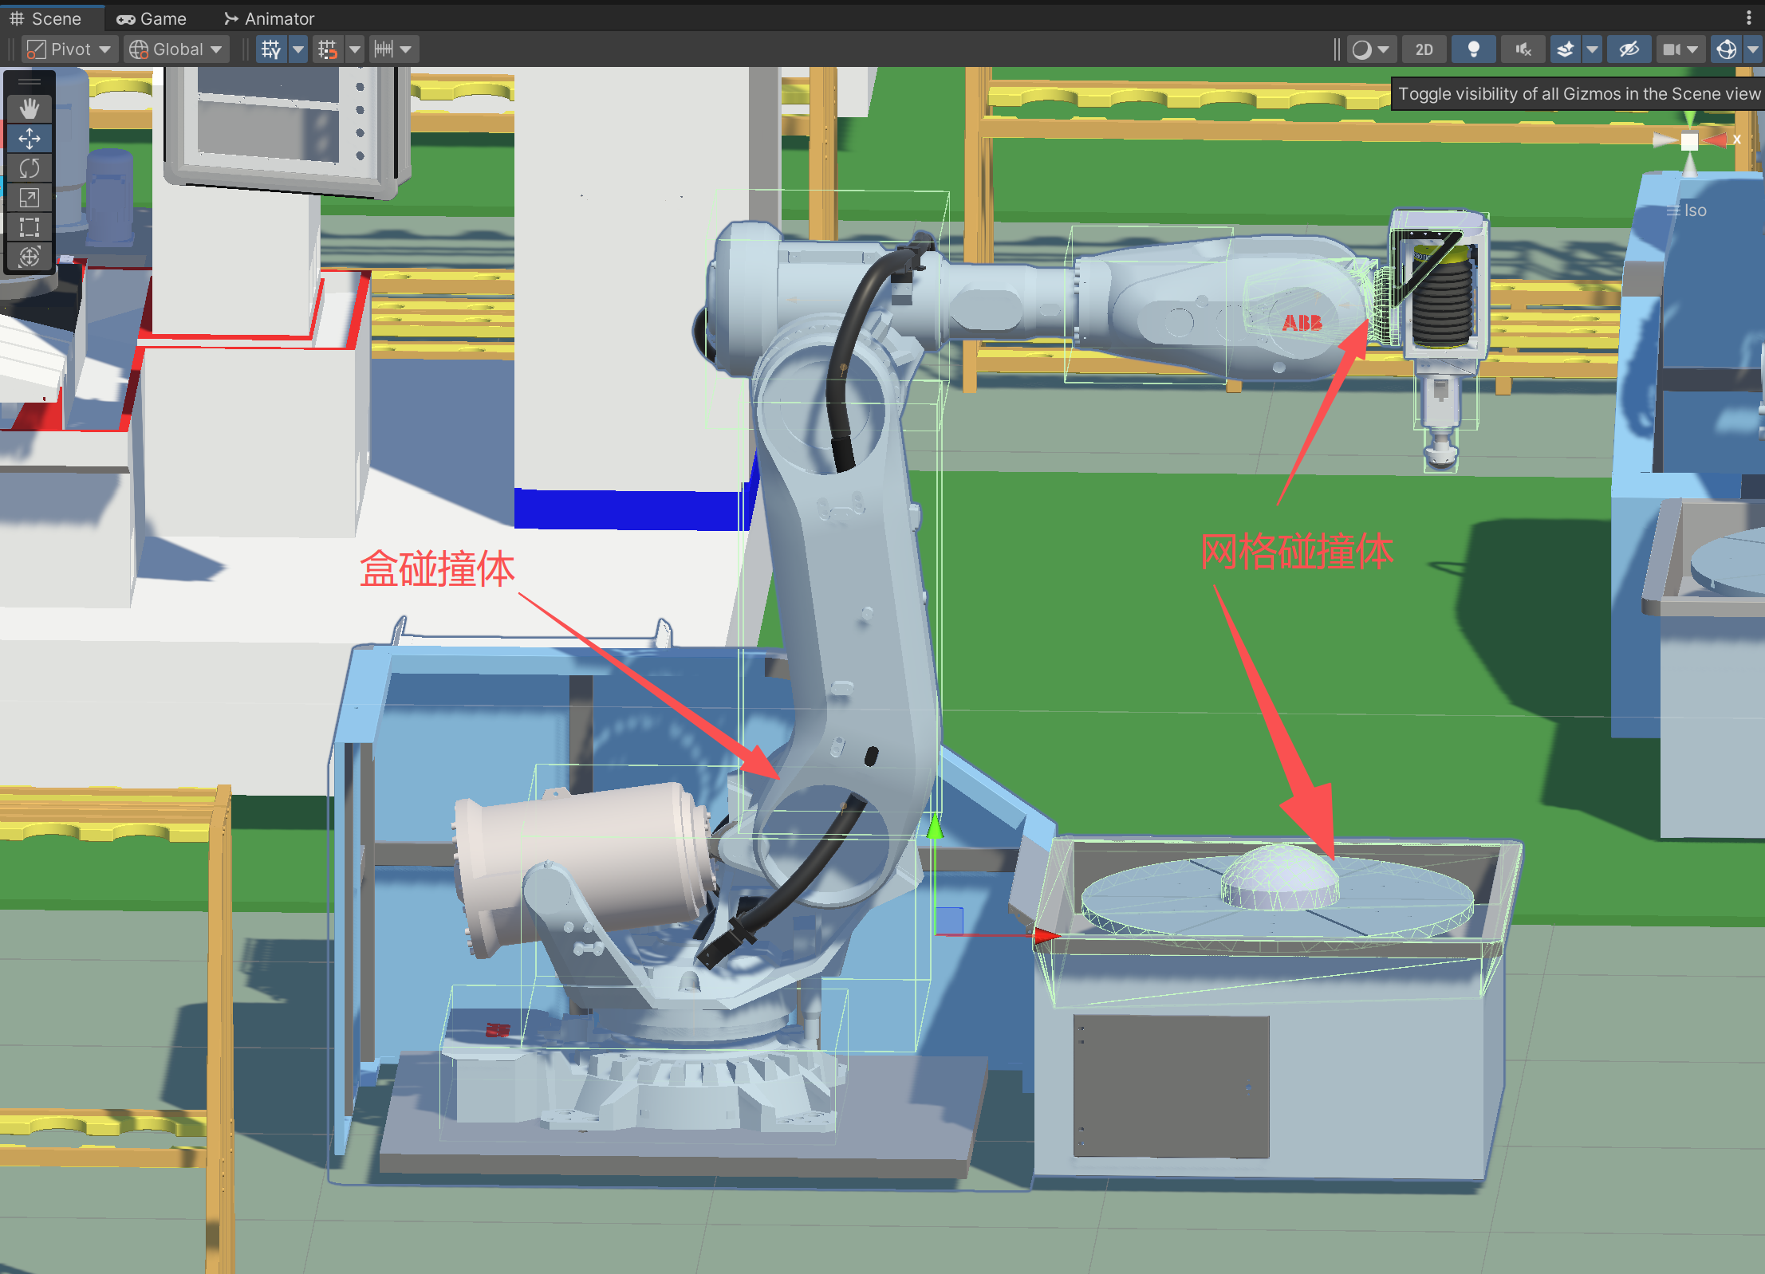Open the Pivot handle position dropdown
This screenshot has width=1765, height=1274.
click(70, 49)
